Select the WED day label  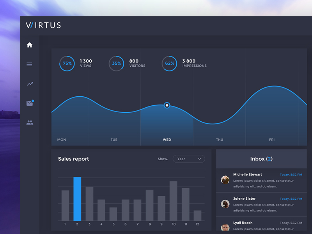[167, 140]
